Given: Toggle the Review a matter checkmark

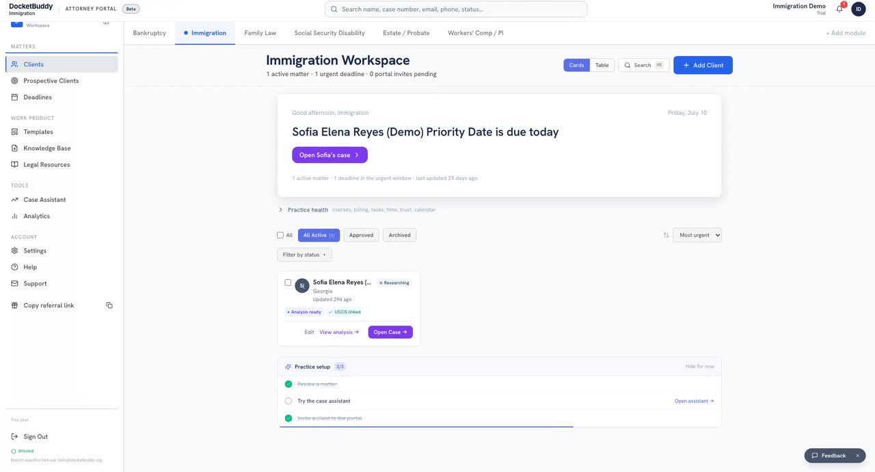Looking at the screenshot, I should (288, 384).
